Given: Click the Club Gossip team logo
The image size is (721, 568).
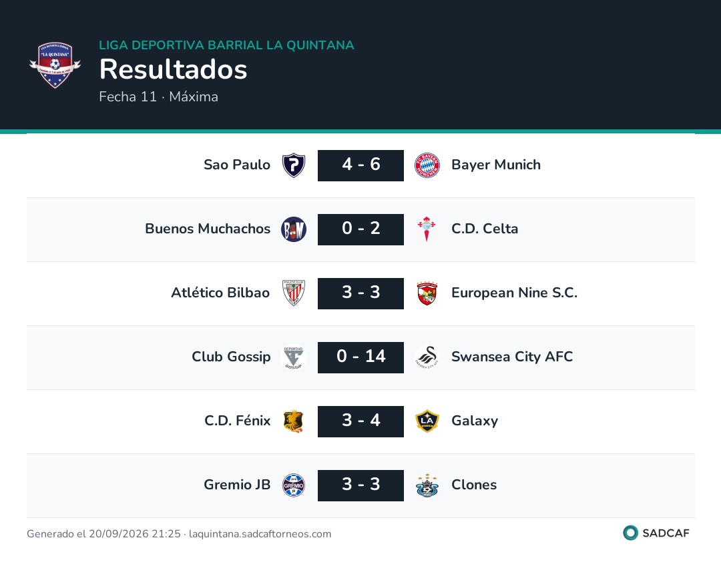Looking at the screenshot, I should [293, 357].
